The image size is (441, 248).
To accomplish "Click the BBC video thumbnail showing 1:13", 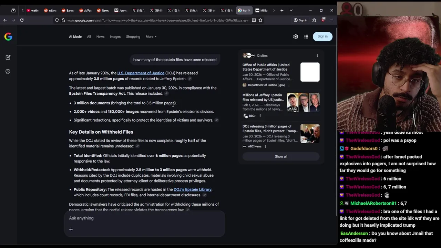I will [x=303, y=103].
